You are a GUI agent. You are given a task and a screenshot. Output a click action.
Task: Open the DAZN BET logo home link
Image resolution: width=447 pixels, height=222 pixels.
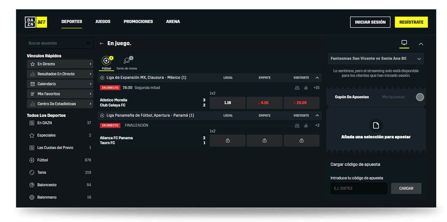click(x=36, y=22)
